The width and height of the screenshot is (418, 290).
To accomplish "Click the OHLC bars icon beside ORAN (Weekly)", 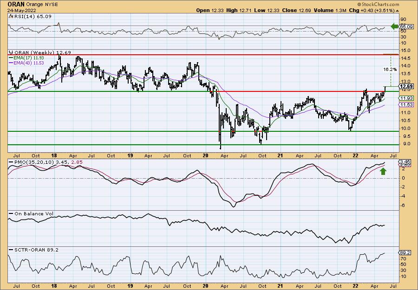I will pos(11,52).
